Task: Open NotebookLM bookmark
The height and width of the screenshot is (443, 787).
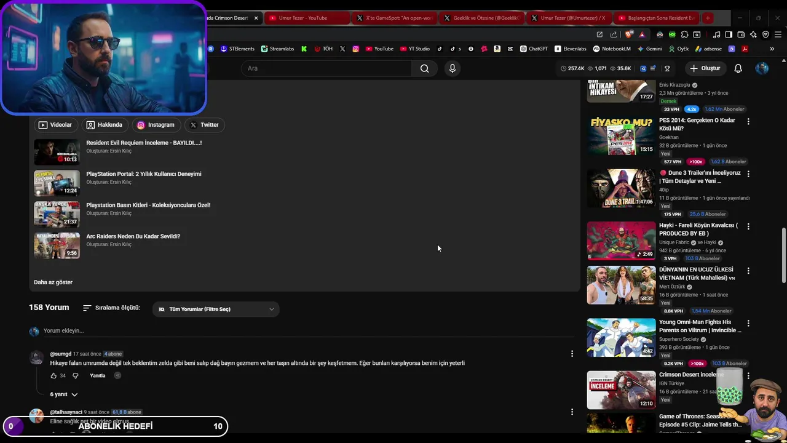Action: coord(612,49)
